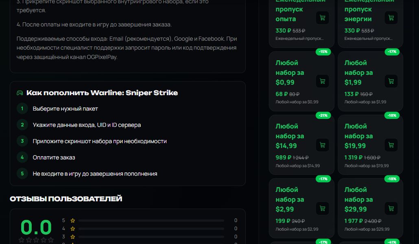The image size is (419, 244).
Task: Click the star icon in 4-star row
Action: (73, 229)
